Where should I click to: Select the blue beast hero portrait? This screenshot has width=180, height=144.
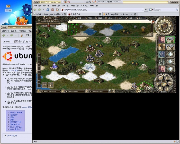coord(161,54)
